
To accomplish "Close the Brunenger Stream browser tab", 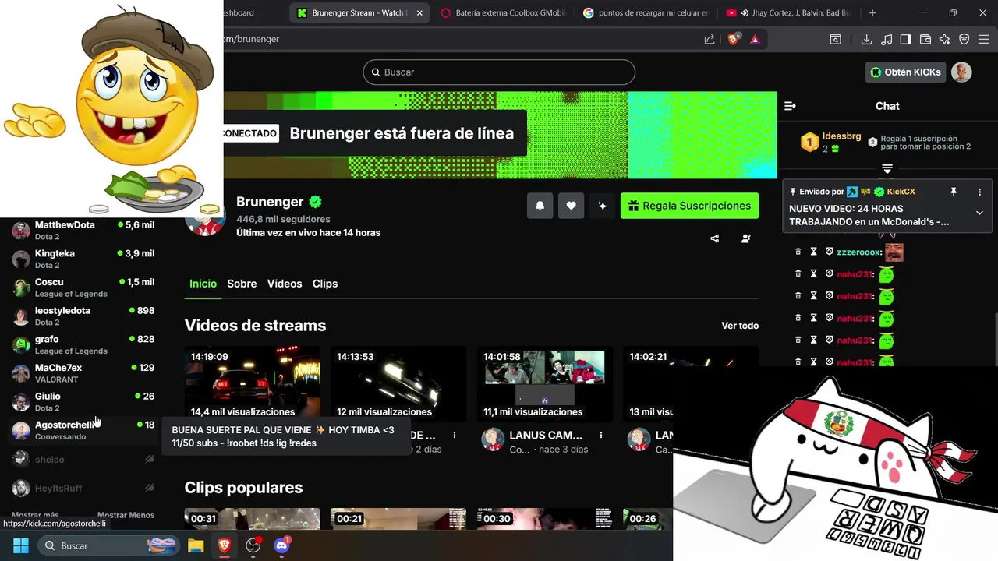I will pos(419,13).
